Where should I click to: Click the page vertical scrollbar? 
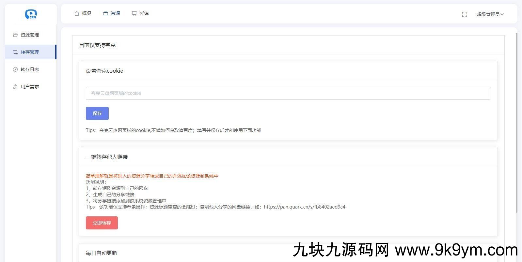click(x=516, y=123)
